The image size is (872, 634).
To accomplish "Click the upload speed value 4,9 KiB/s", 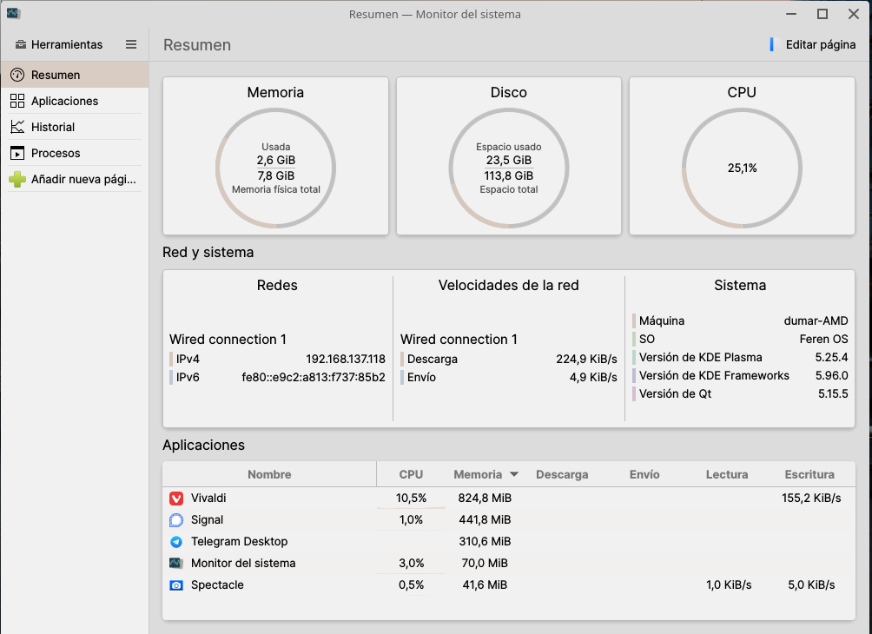I will (x=593, y=378).
